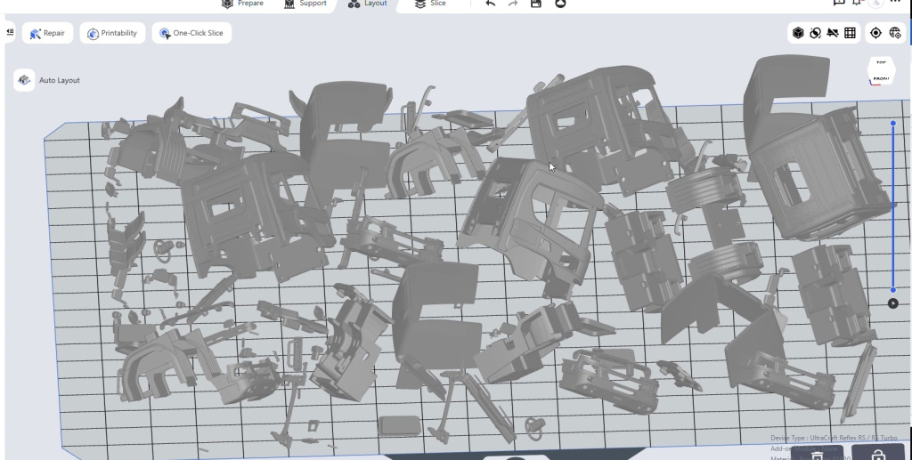Screen dimensions: 912x460
Task: Toggle the build plate grid display
Action: (x=850, y=33)
